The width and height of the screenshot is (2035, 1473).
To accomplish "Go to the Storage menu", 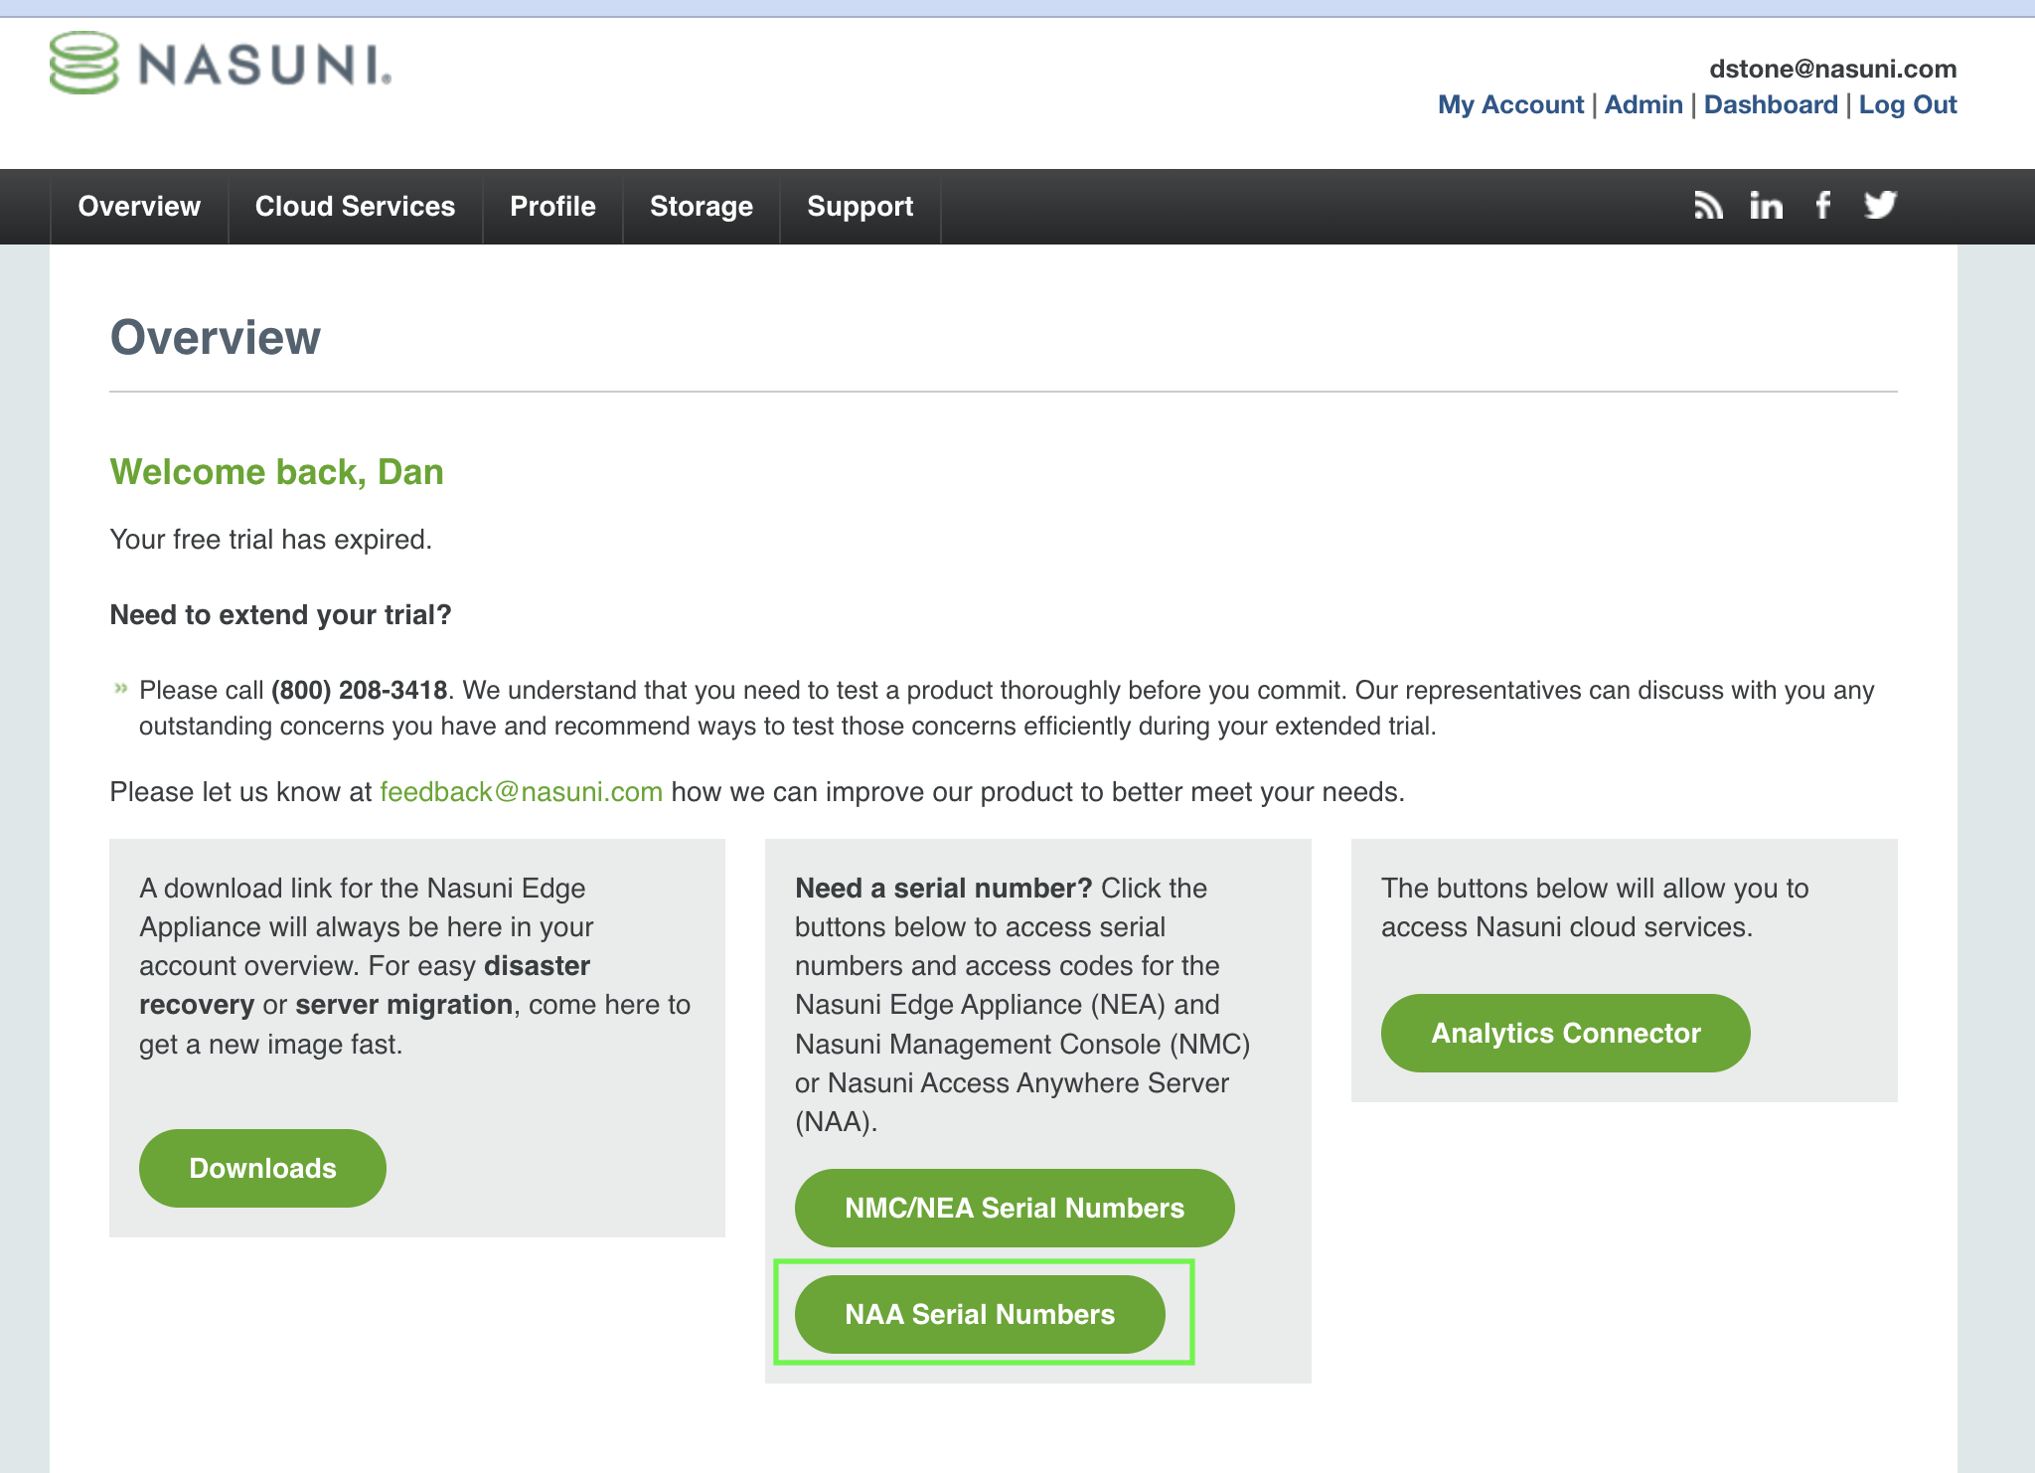I will pos(701,206).
